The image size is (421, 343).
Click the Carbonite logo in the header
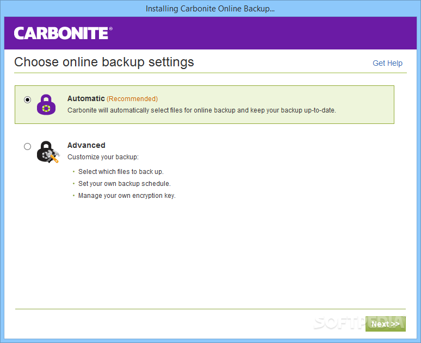(x=63, y=33)
